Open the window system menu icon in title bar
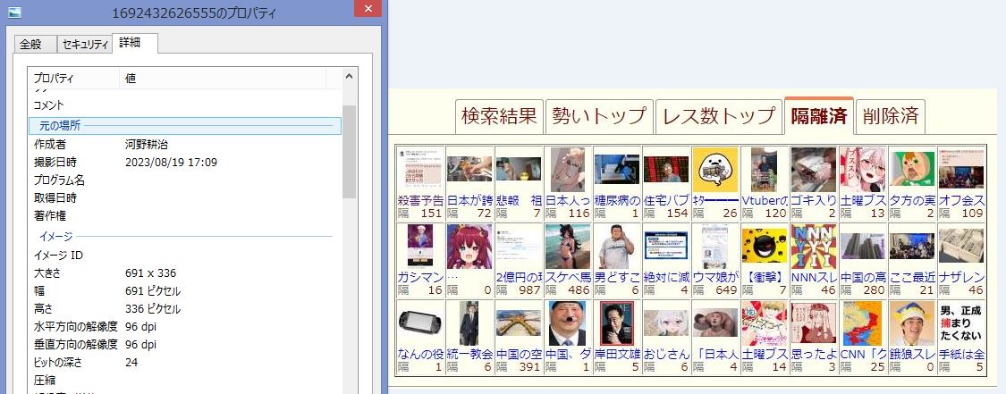The height and width of the screenshot is (394, 1006). pyautogui.click(x=14, y=13)
